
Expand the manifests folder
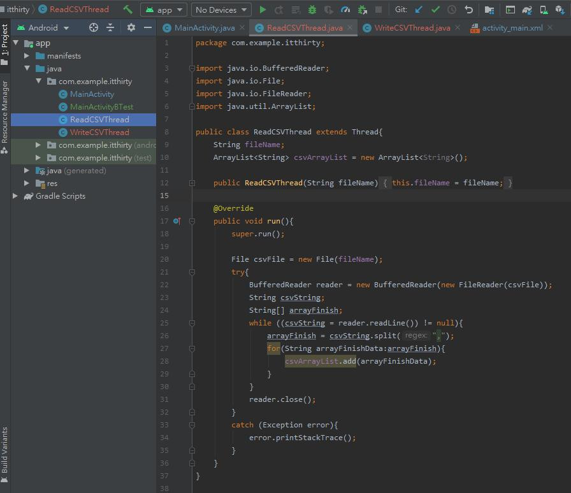point(27,56)
